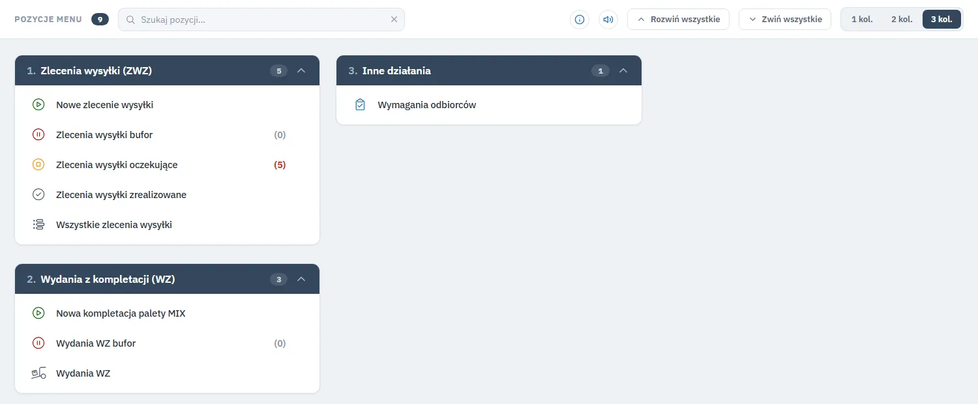Toggle the speaker sound icon

(x=608, y=20)
